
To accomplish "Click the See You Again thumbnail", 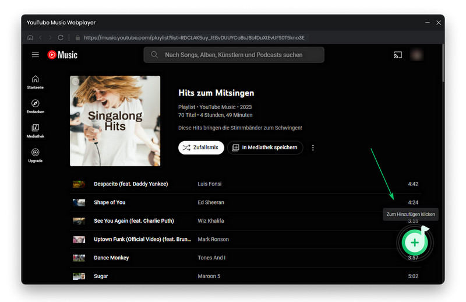I will tap(79, 221).
